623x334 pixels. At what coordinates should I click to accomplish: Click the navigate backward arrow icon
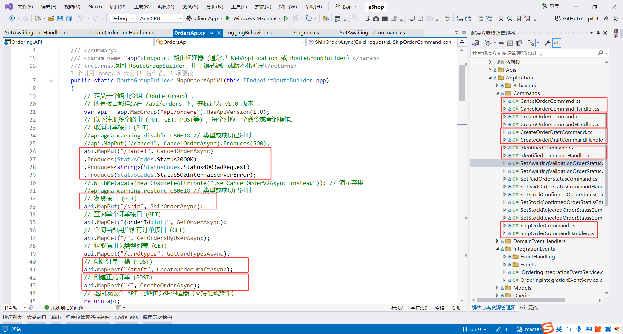point(12,18)
